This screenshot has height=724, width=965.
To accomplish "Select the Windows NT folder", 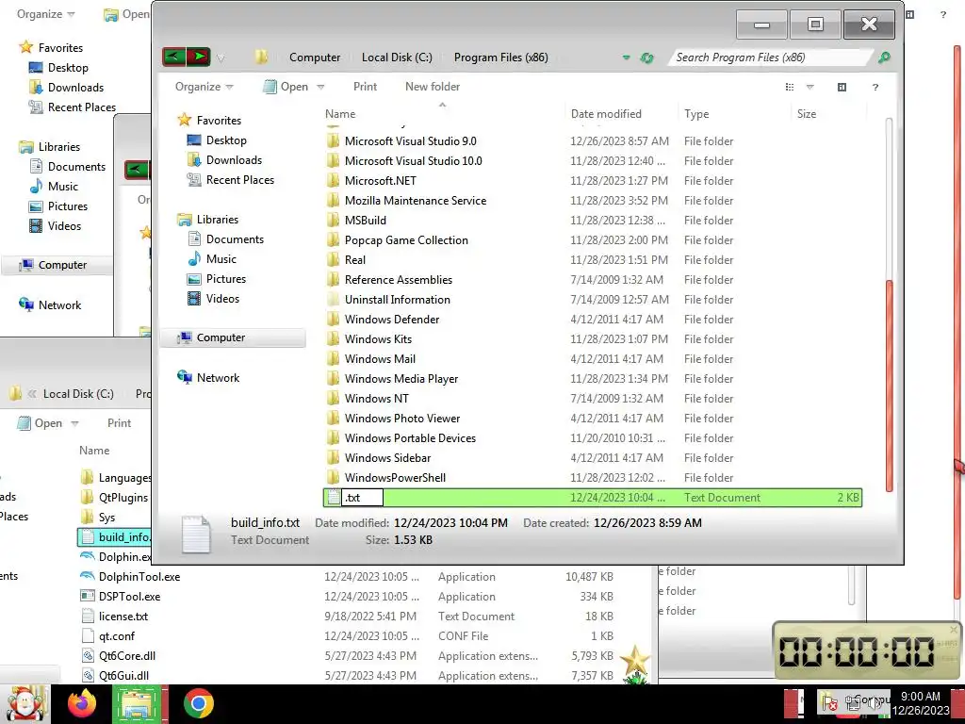I will coord(377,399).
